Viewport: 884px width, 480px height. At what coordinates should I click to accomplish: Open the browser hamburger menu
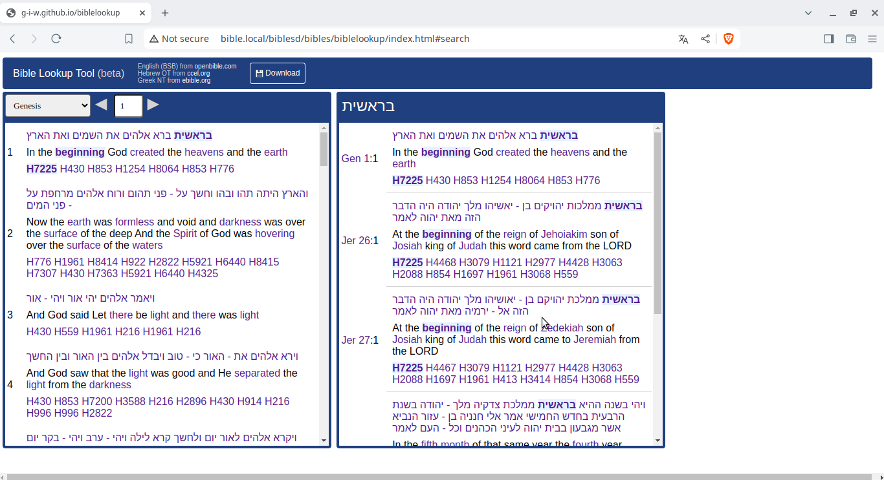click(x=872, y=39)
